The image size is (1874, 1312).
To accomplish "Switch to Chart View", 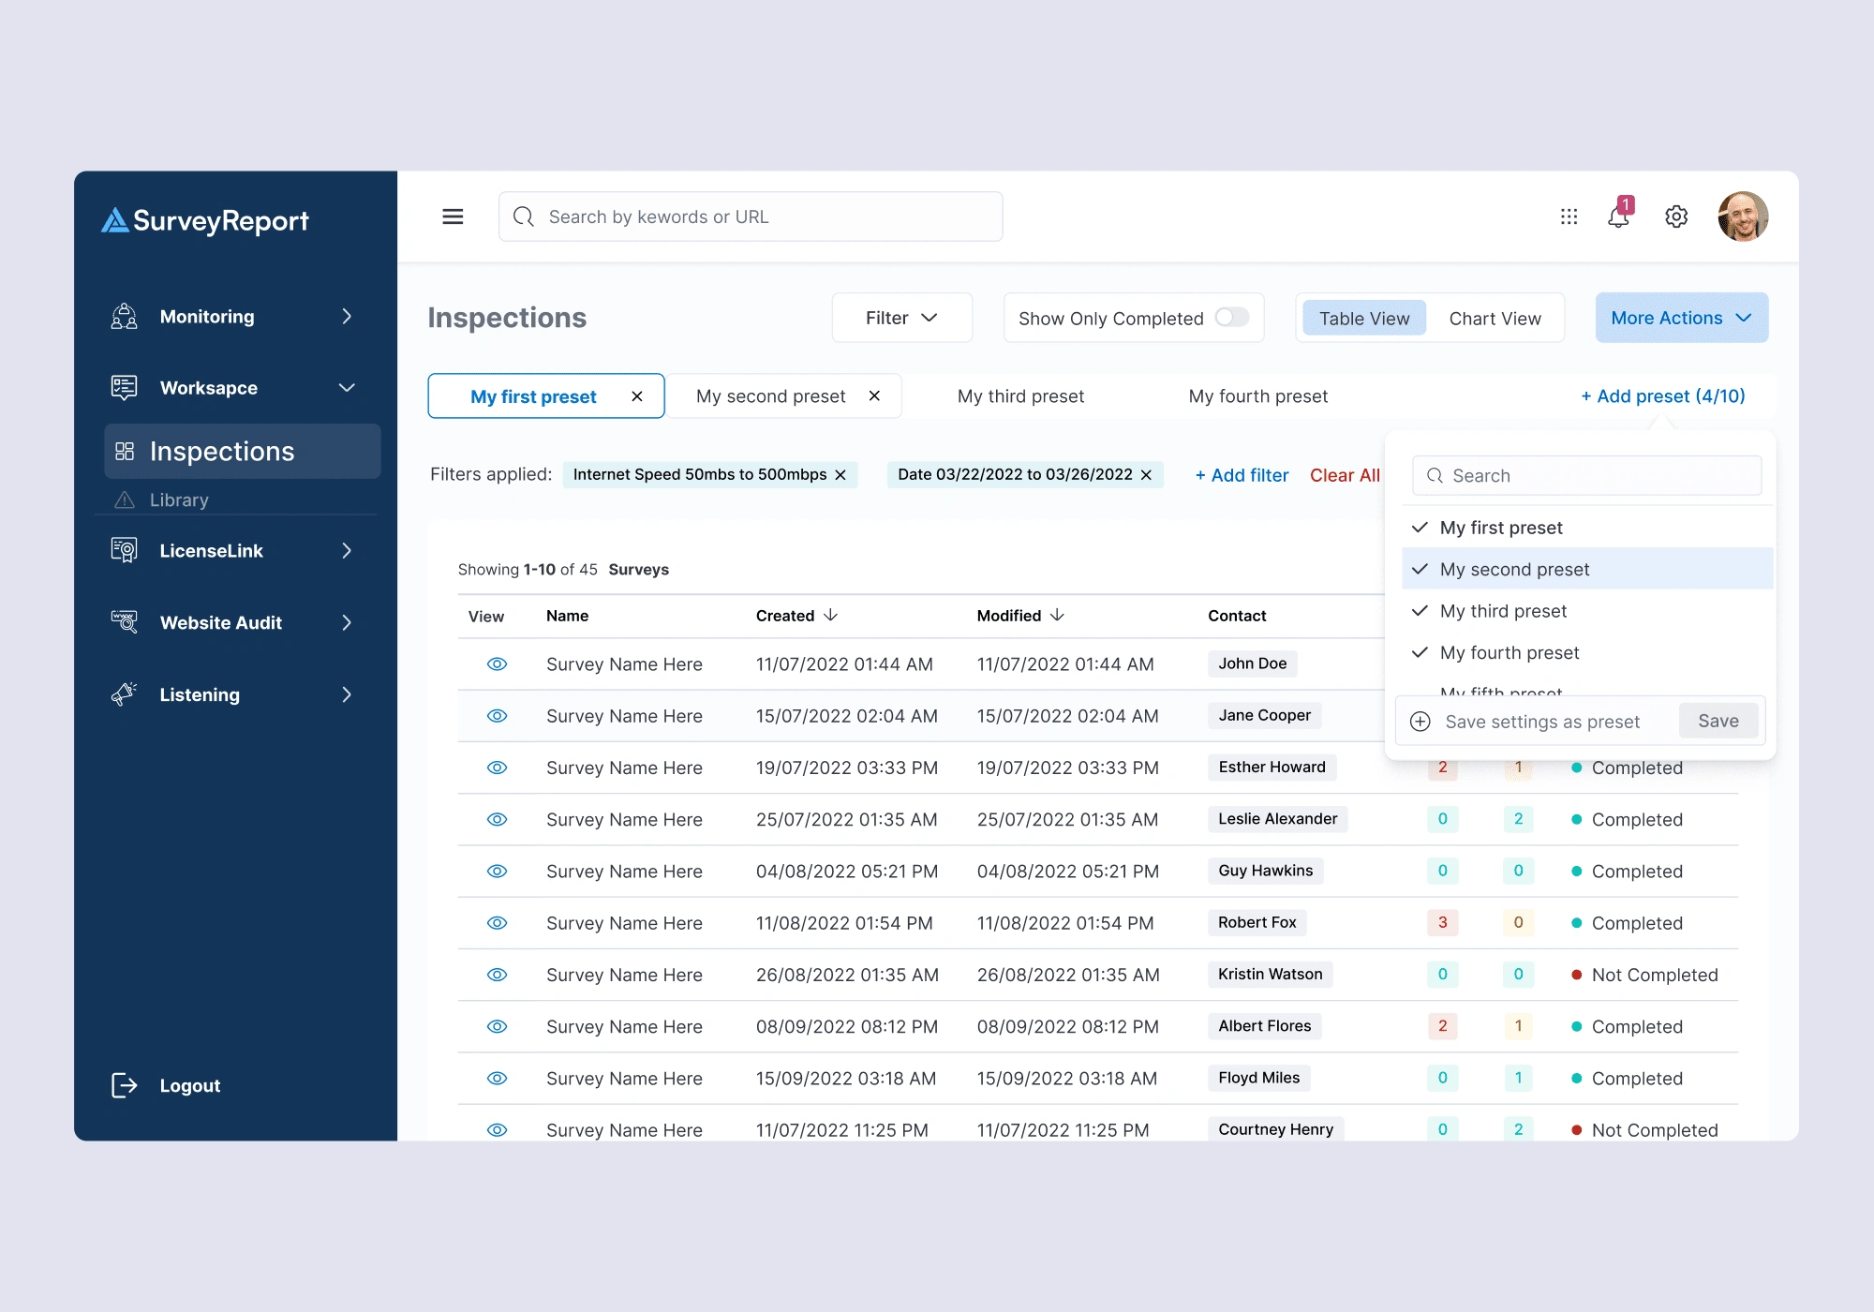I will [x=1495, y=319].
